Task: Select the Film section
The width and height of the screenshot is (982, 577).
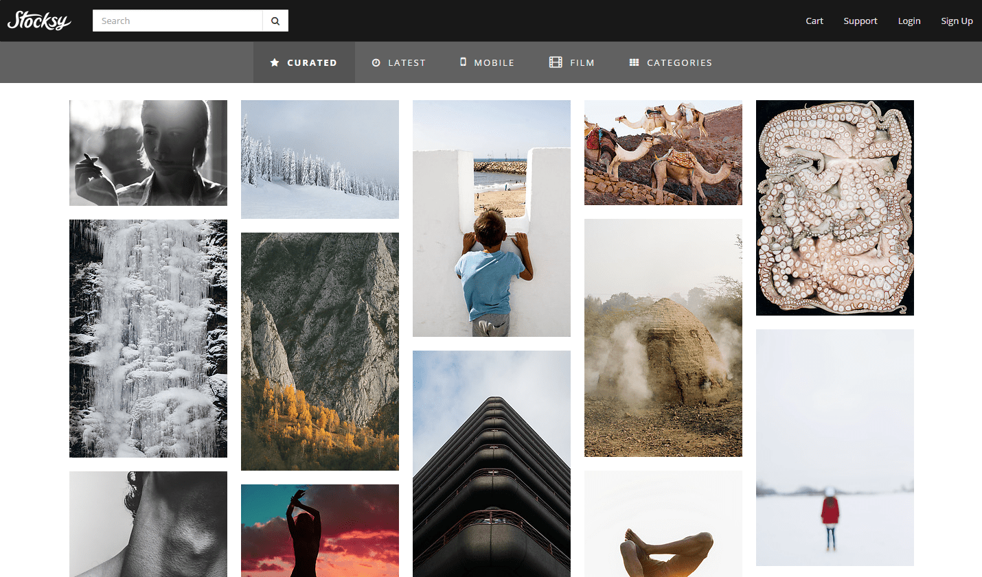Action: [580, 62]
